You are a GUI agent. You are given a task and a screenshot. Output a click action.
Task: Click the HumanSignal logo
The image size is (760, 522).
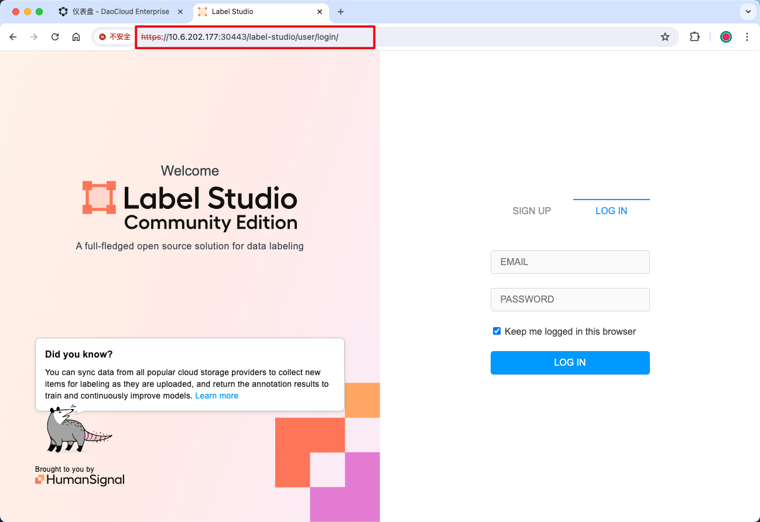(x=79, y=479)
